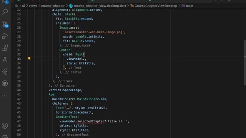Select the 'lib' breadcrumb
The image size is (246, 138).
pyautogui.click(x=16, y=6)
